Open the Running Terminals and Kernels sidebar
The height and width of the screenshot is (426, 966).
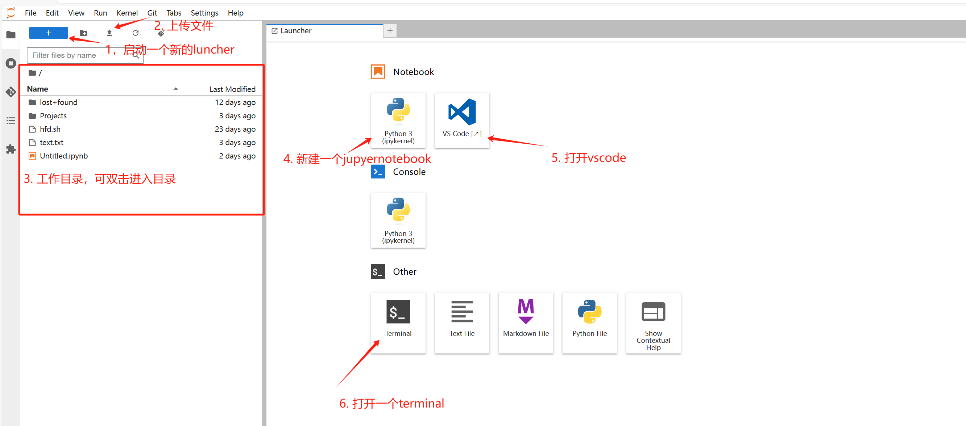pos(11,63)
